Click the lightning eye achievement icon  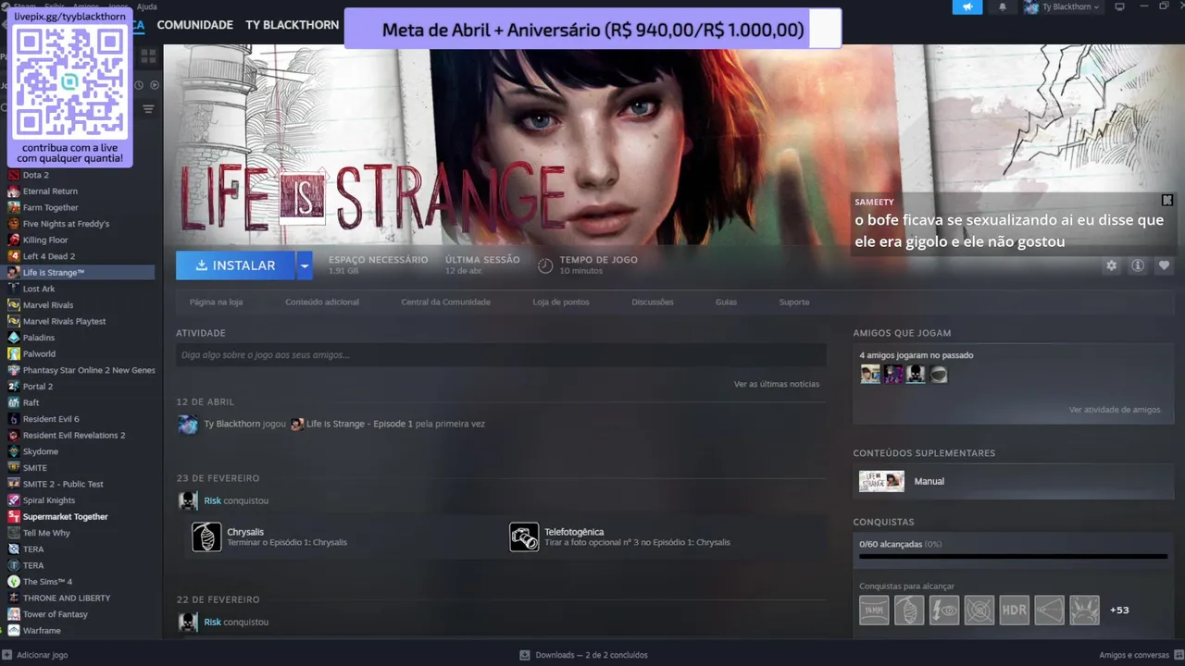pos(944,610)
